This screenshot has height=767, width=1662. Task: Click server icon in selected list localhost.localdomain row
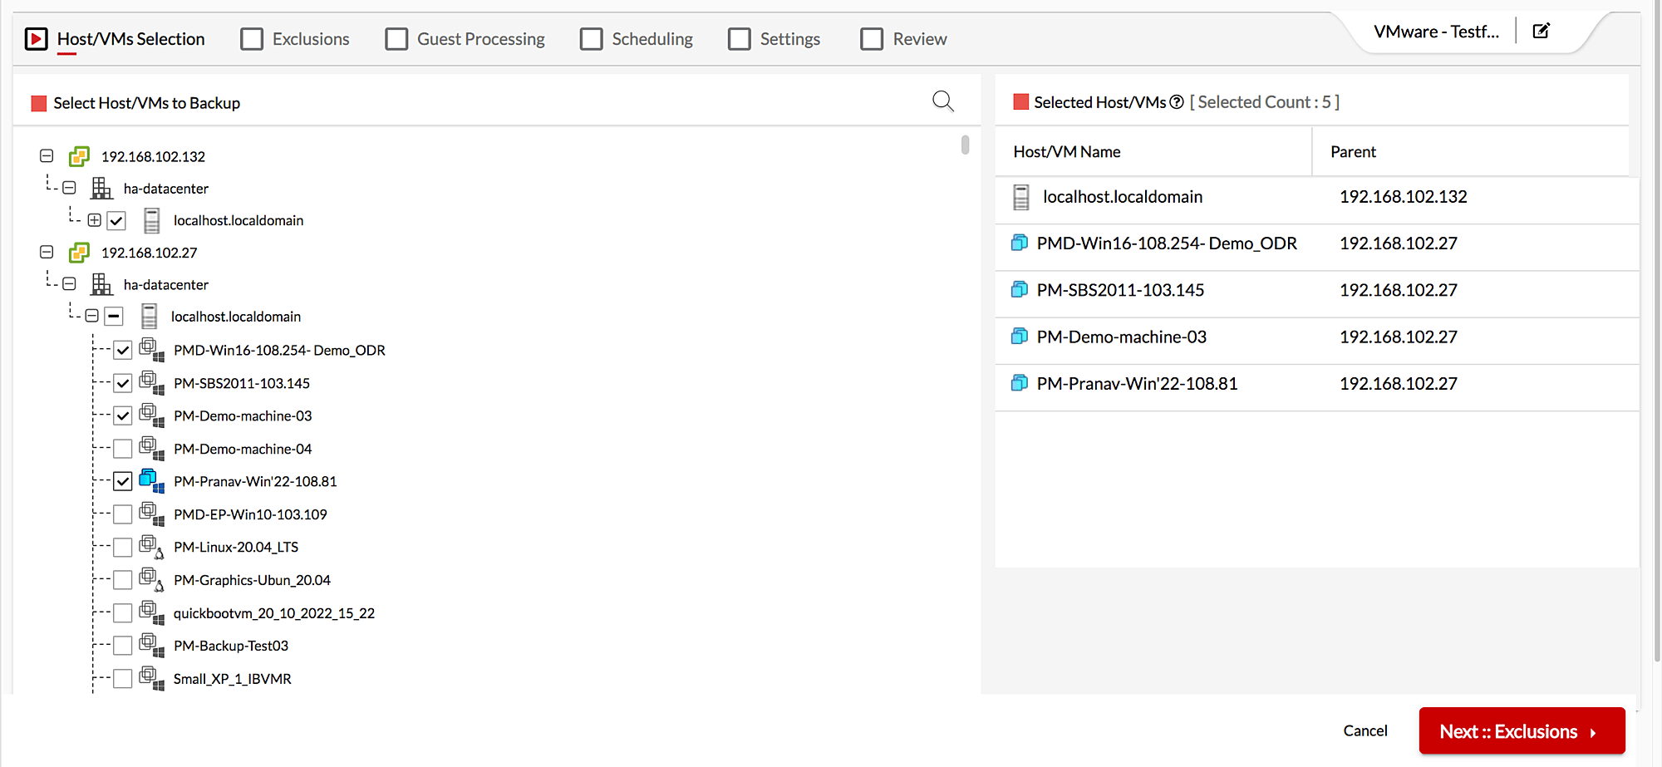[1021, 197]
